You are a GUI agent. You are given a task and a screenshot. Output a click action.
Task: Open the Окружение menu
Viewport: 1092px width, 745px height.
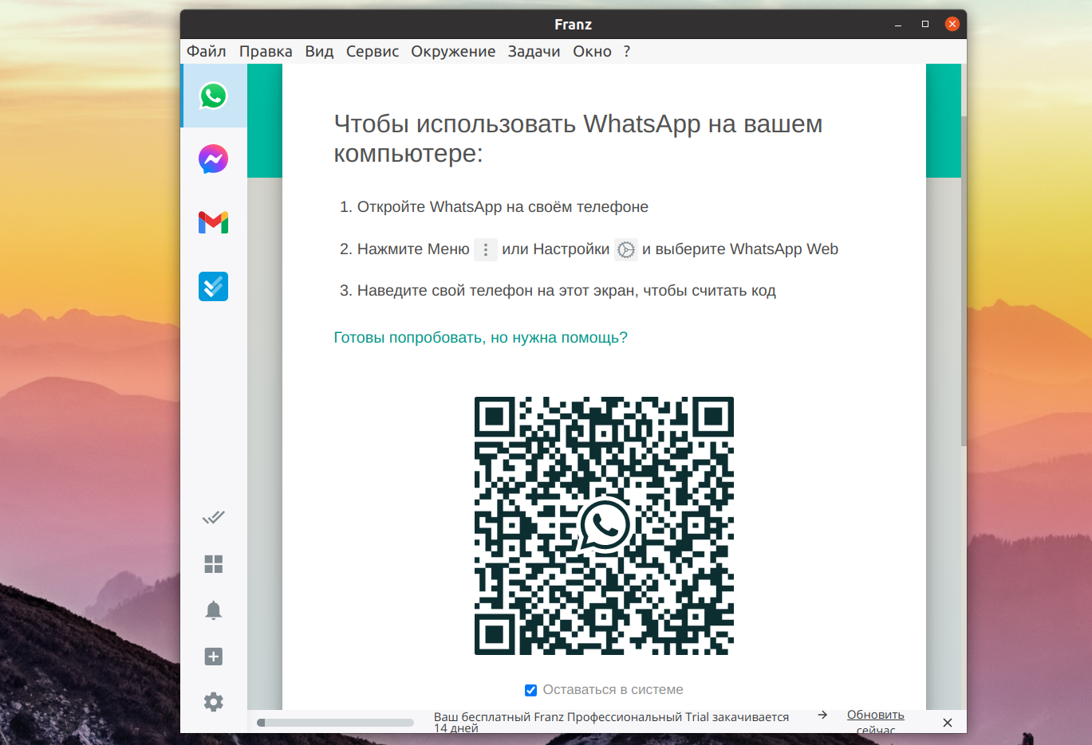tap(453, 51)
